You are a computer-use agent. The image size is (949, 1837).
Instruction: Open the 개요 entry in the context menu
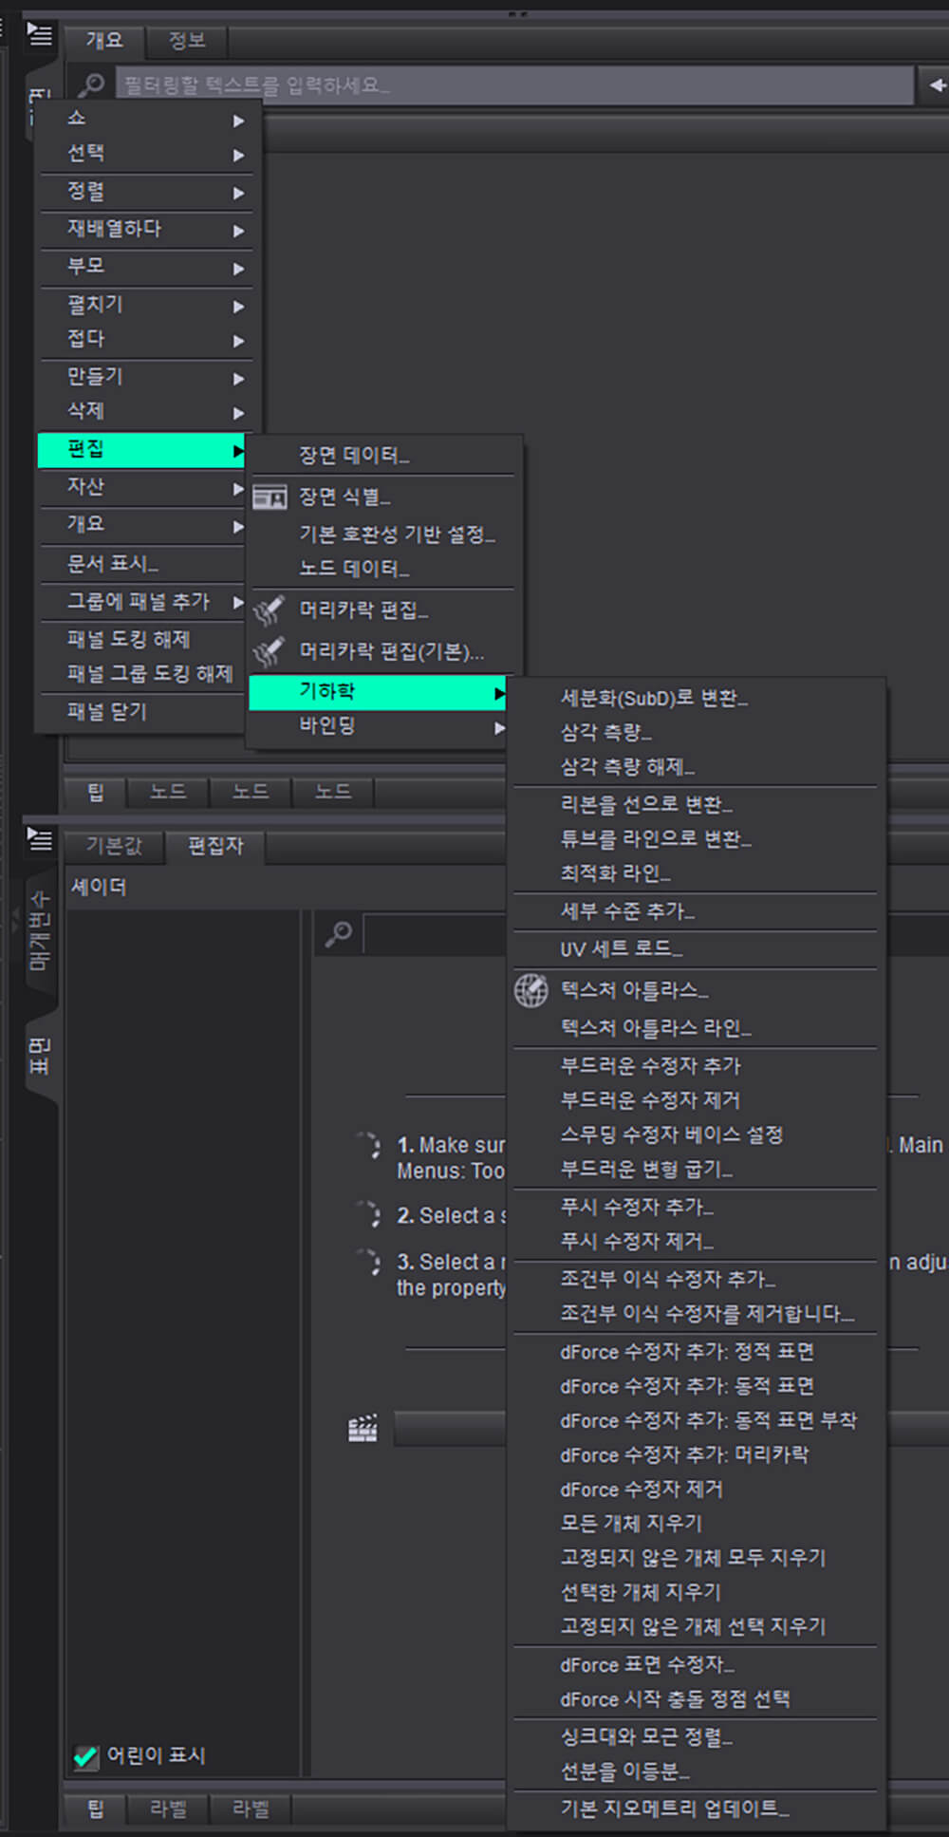(141, 524)
